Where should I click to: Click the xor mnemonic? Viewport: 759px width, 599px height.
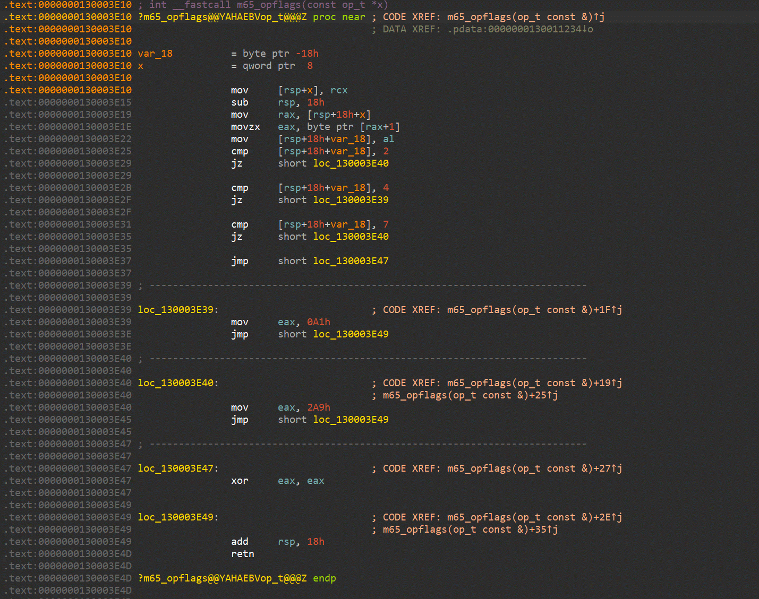coord(240,481)
